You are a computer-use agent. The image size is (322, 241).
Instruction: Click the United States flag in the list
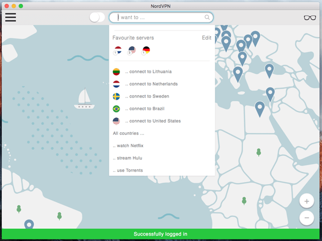(116, 121)
